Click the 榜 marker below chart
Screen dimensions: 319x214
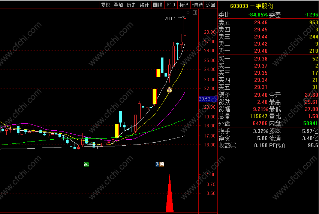point(162,164)
